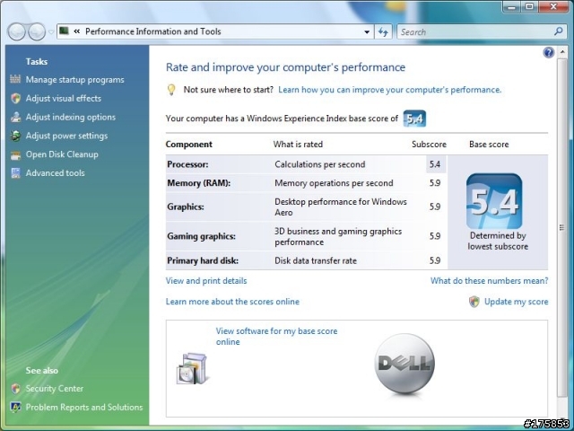The image size is (574, 431).
Task: Open the address bar dropdown arrow
Action: point(367,32)
